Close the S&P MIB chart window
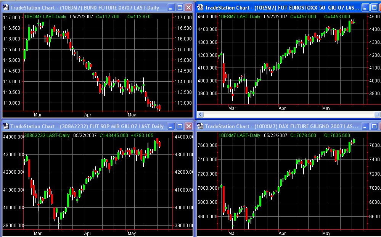Screen dimensions: 381x237 [188, 126]
